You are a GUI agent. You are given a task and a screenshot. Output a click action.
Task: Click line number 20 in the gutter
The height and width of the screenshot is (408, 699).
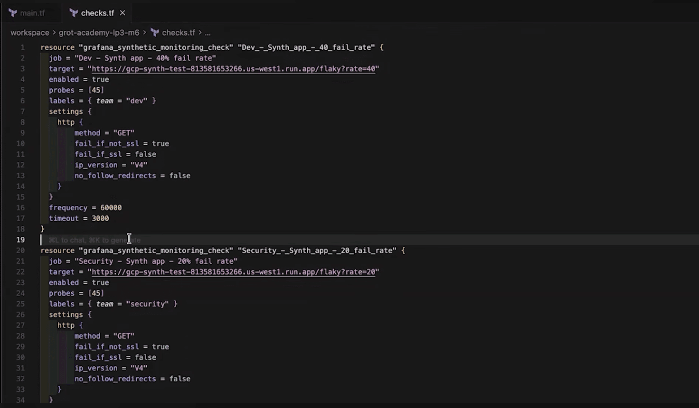click(x=20, y=250)
